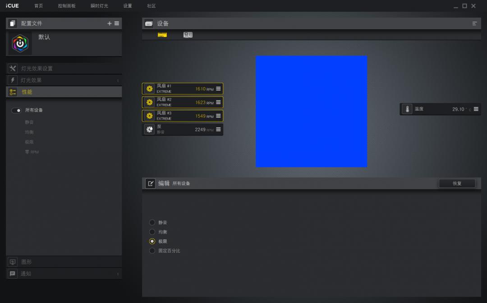The image size is (487, 303).
Task: Click the 设备 devices keyboard icon
Action: (149, 23)
